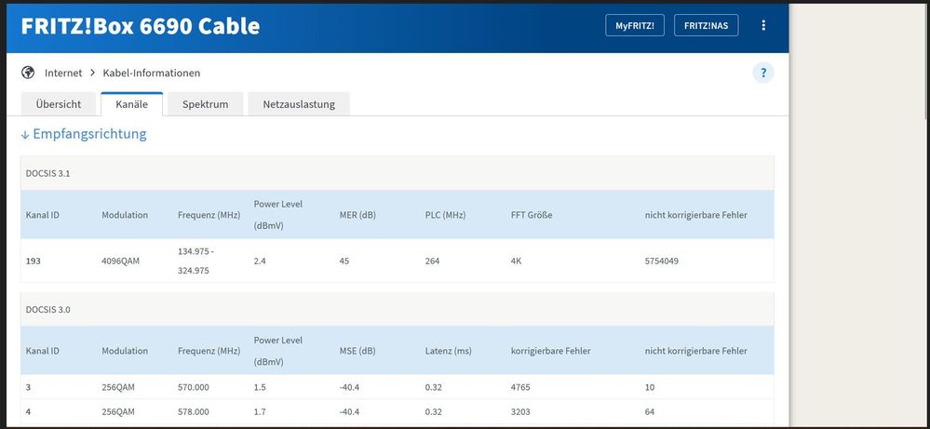Open the Netzauslastung tab
Viewport: 930px width, 429px height.
[299, 104]
